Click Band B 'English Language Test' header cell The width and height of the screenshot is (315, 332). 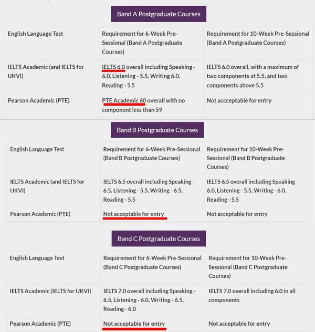37,149
